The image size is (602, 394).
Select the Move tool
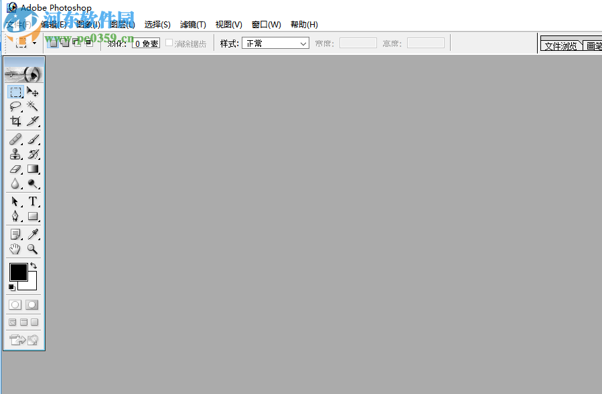(33, 92)
